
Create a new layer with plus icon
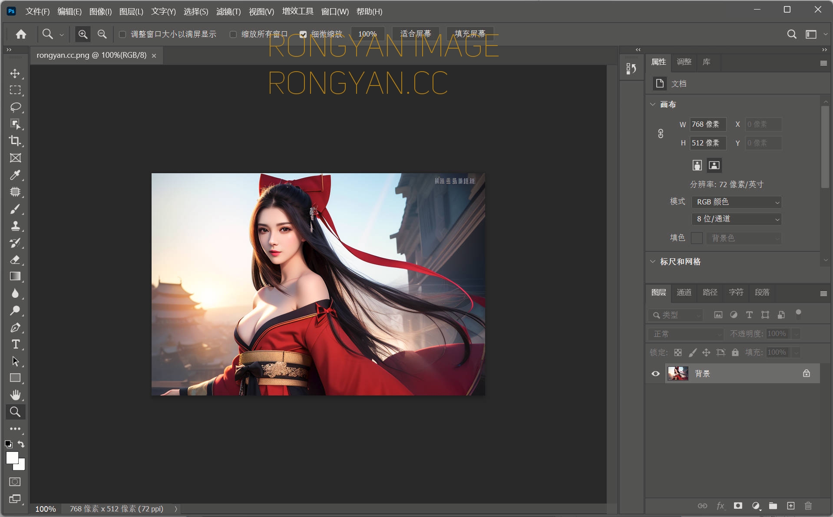point(790,506)
